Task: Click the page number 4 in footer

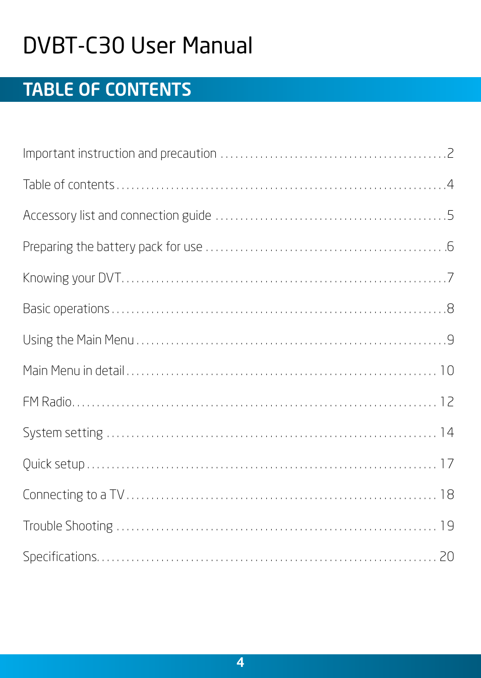Action: [240, 662]
